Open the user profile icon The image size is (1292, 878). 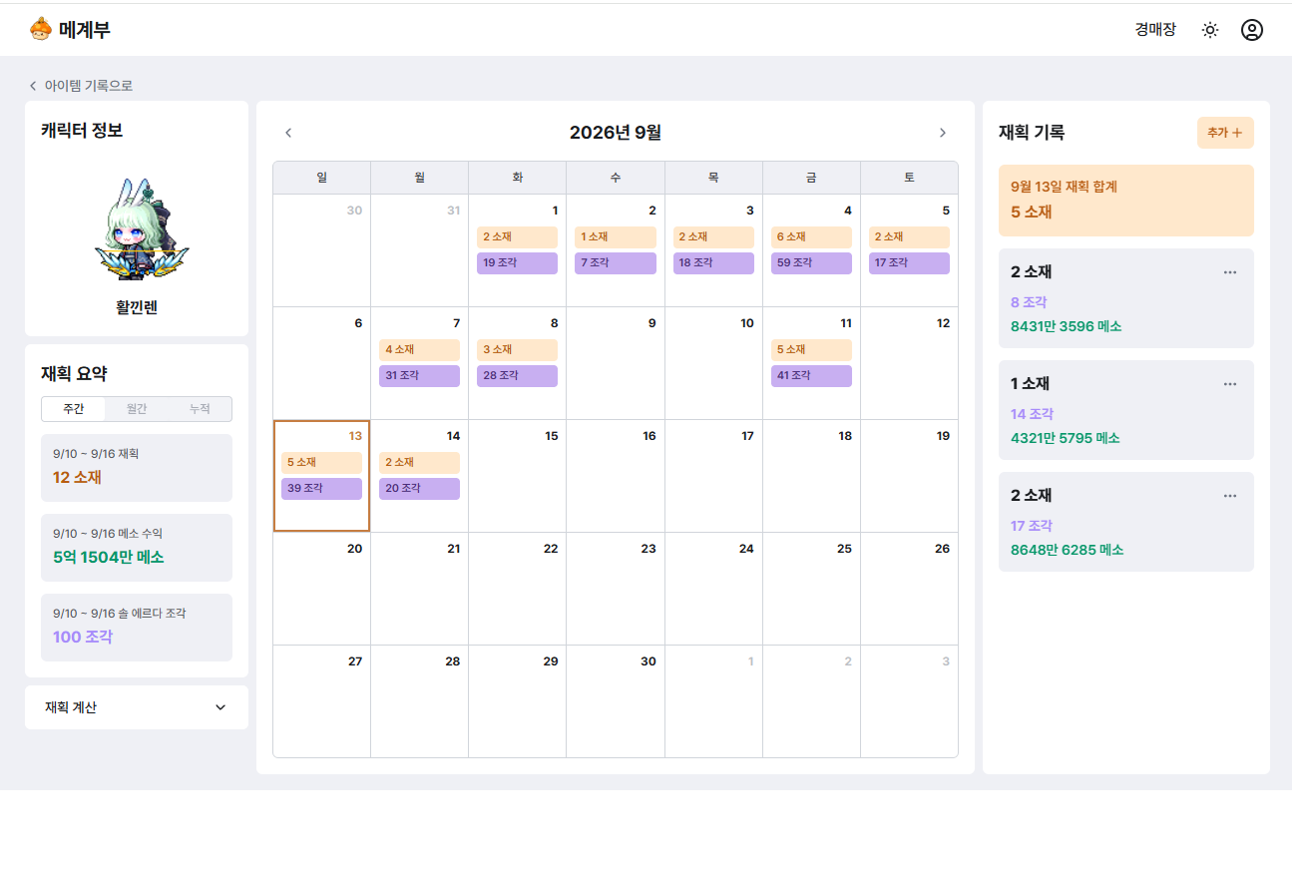click(1252, 30)
